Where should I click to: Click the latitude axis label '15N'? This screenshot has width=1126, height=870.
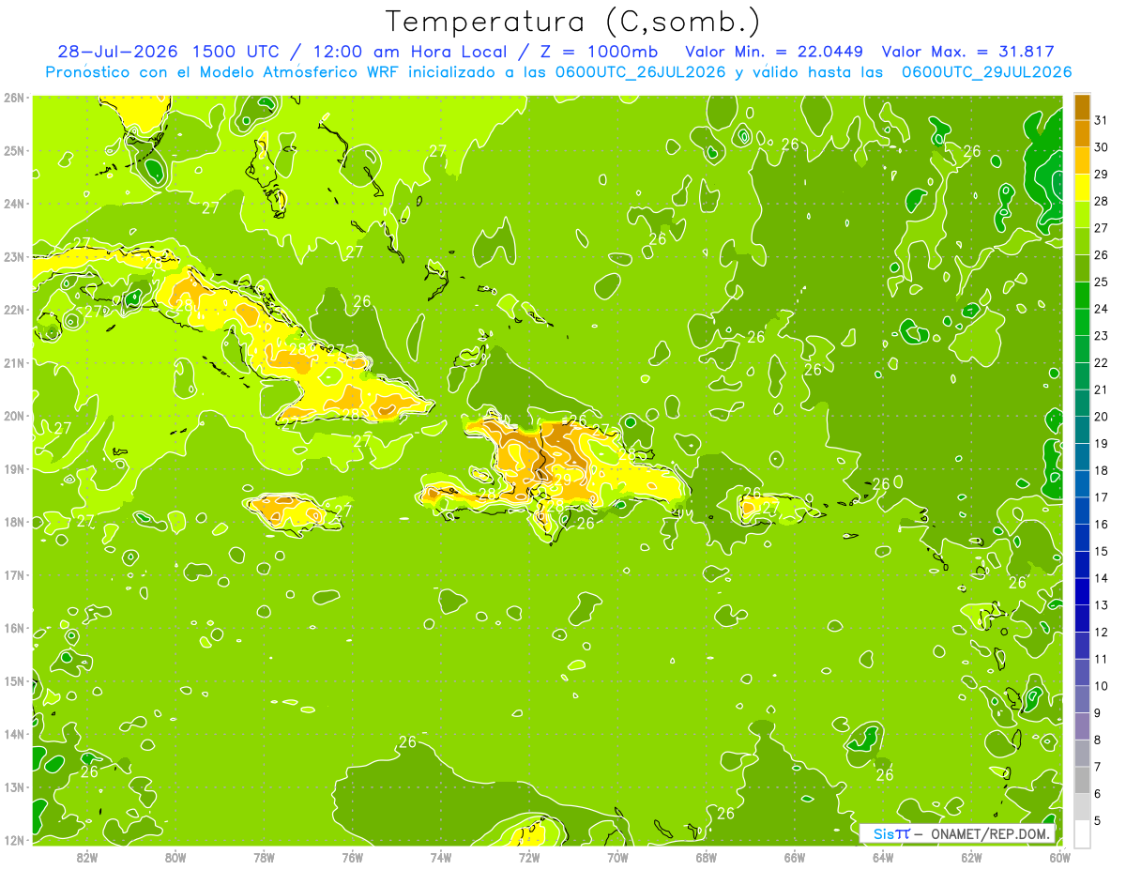(x=14, y=680)
